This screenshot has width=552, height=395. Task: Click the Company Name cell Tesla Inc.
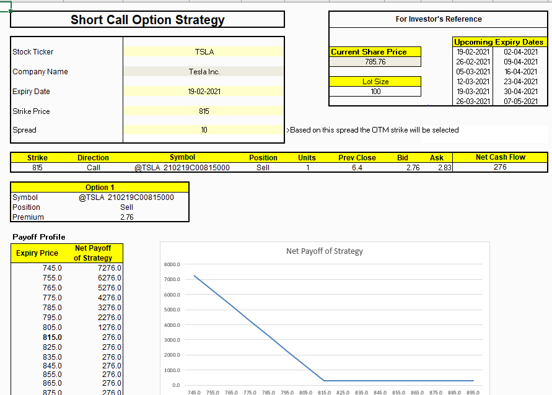[204, 72]
